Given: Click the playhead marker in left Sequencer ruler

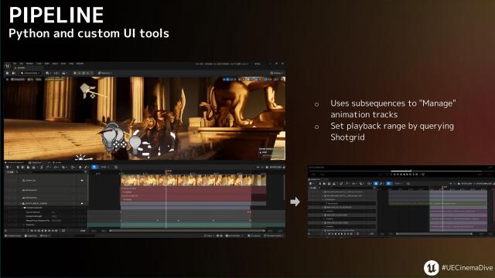Looking at the screenshot, I should coord(166,171).
